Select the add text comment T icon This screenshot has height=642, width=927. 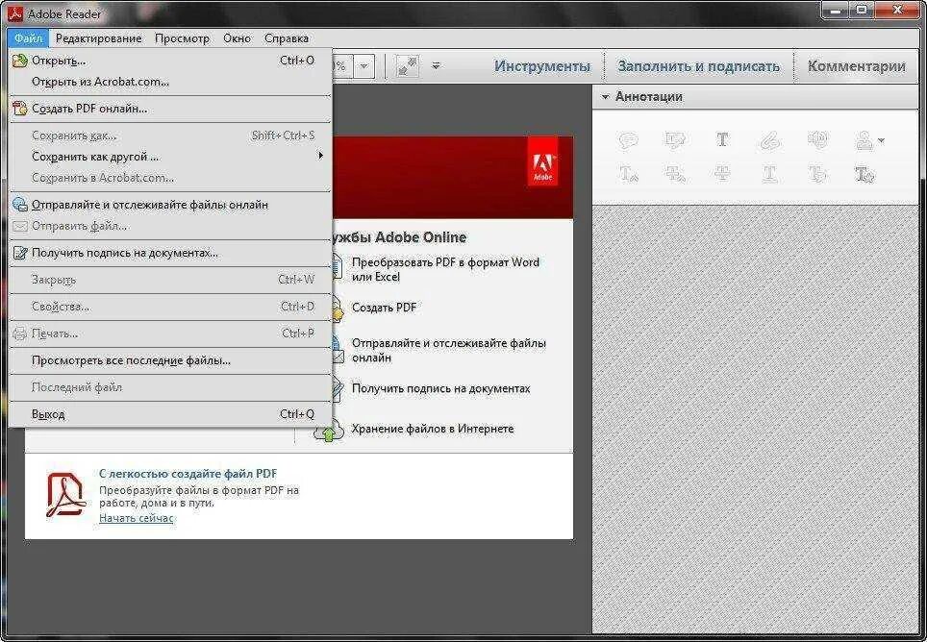[x=722, y=140]
